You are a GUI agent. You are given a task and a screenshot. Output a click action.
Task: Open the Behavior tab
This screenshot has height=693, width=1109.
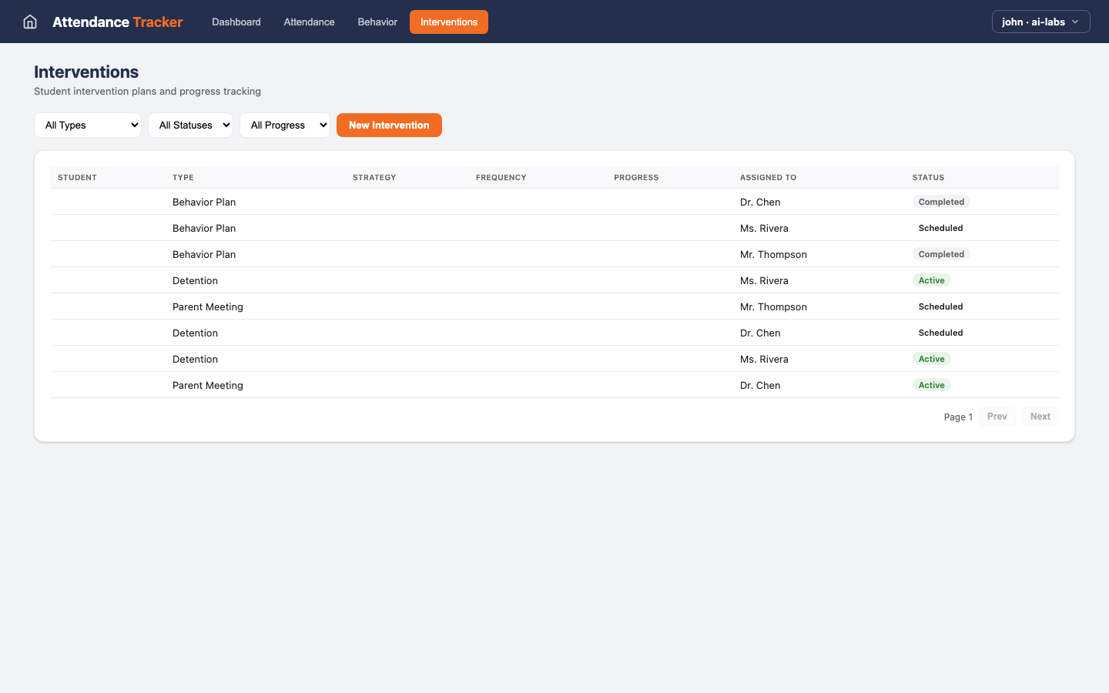click(377, 22)
